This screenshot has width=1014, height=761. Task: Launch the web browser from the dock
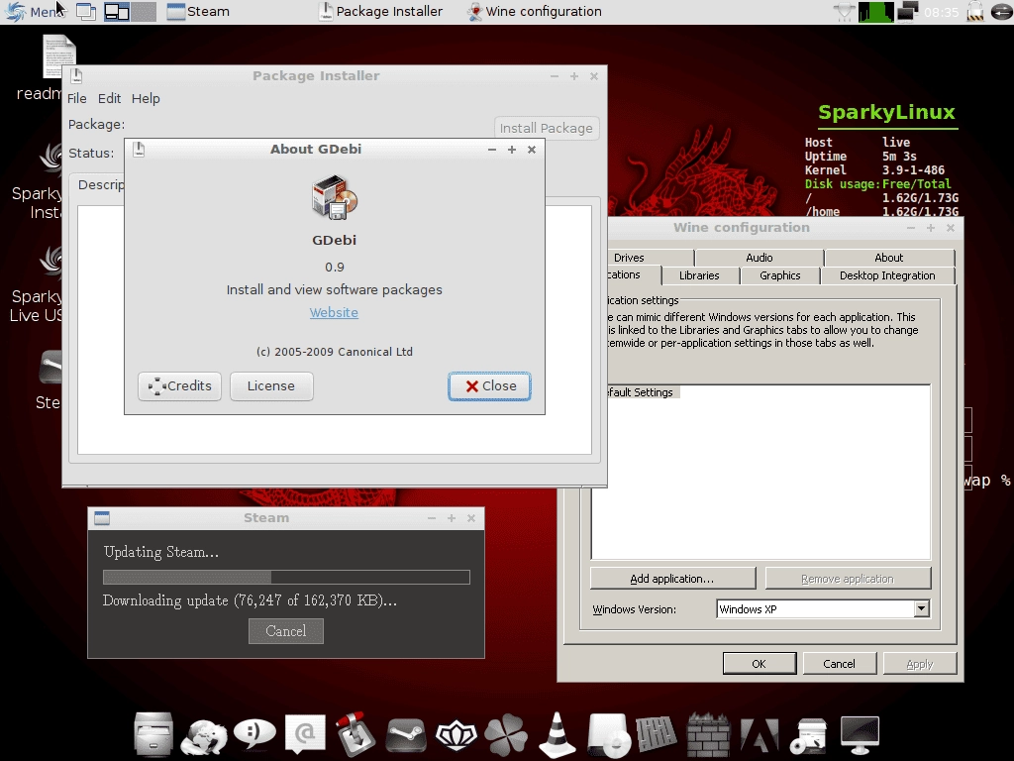204,733
